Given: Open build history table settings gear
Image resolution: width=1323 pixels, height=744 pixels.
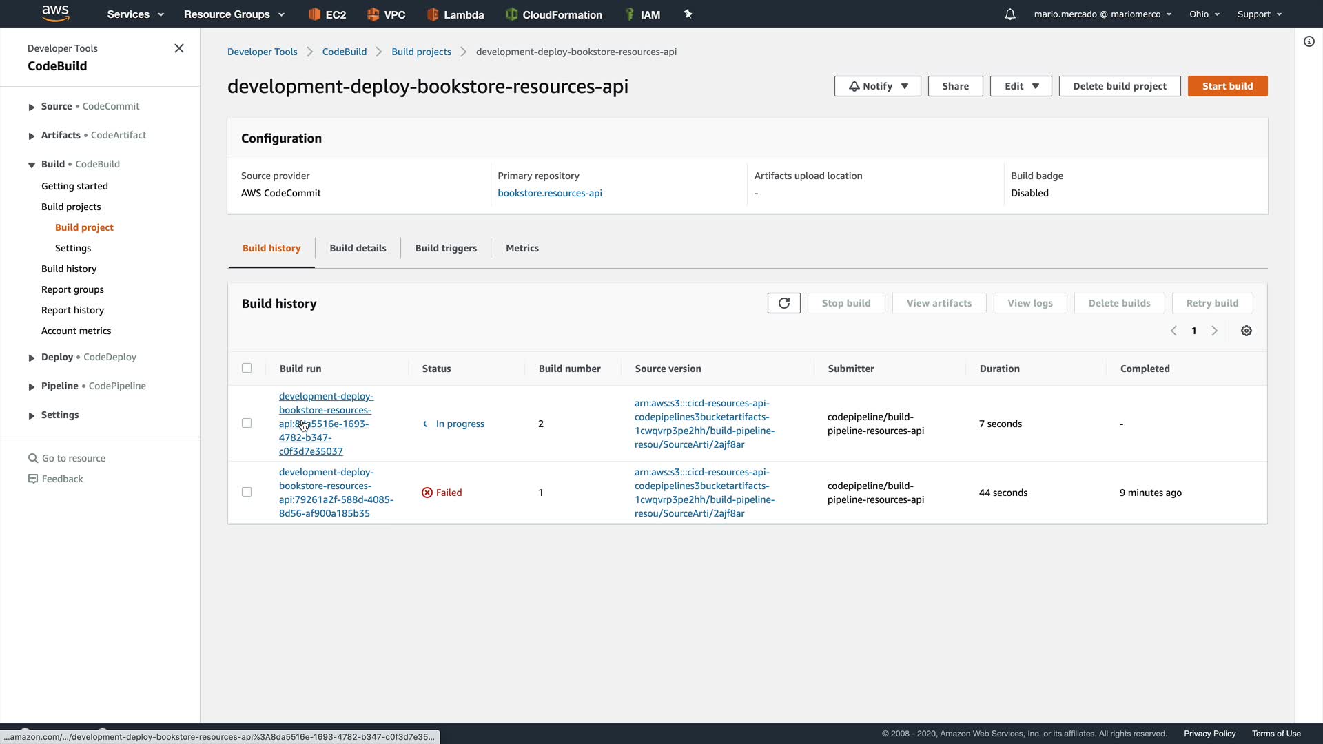Looking at the screenshot, I should 1246,331.
